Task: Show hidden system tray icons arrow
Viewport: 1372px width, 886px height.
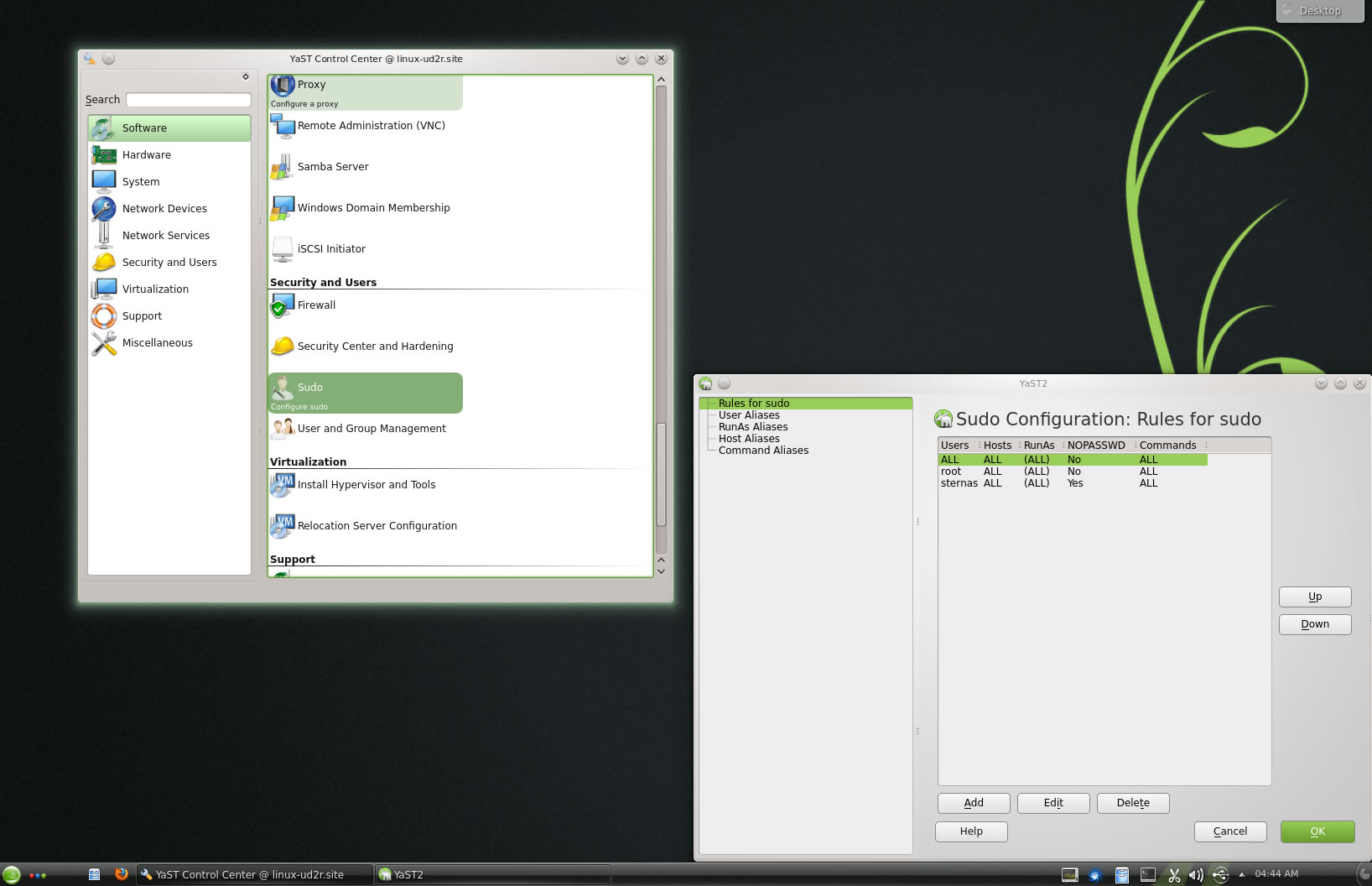Action: (x=1241, y=874)
